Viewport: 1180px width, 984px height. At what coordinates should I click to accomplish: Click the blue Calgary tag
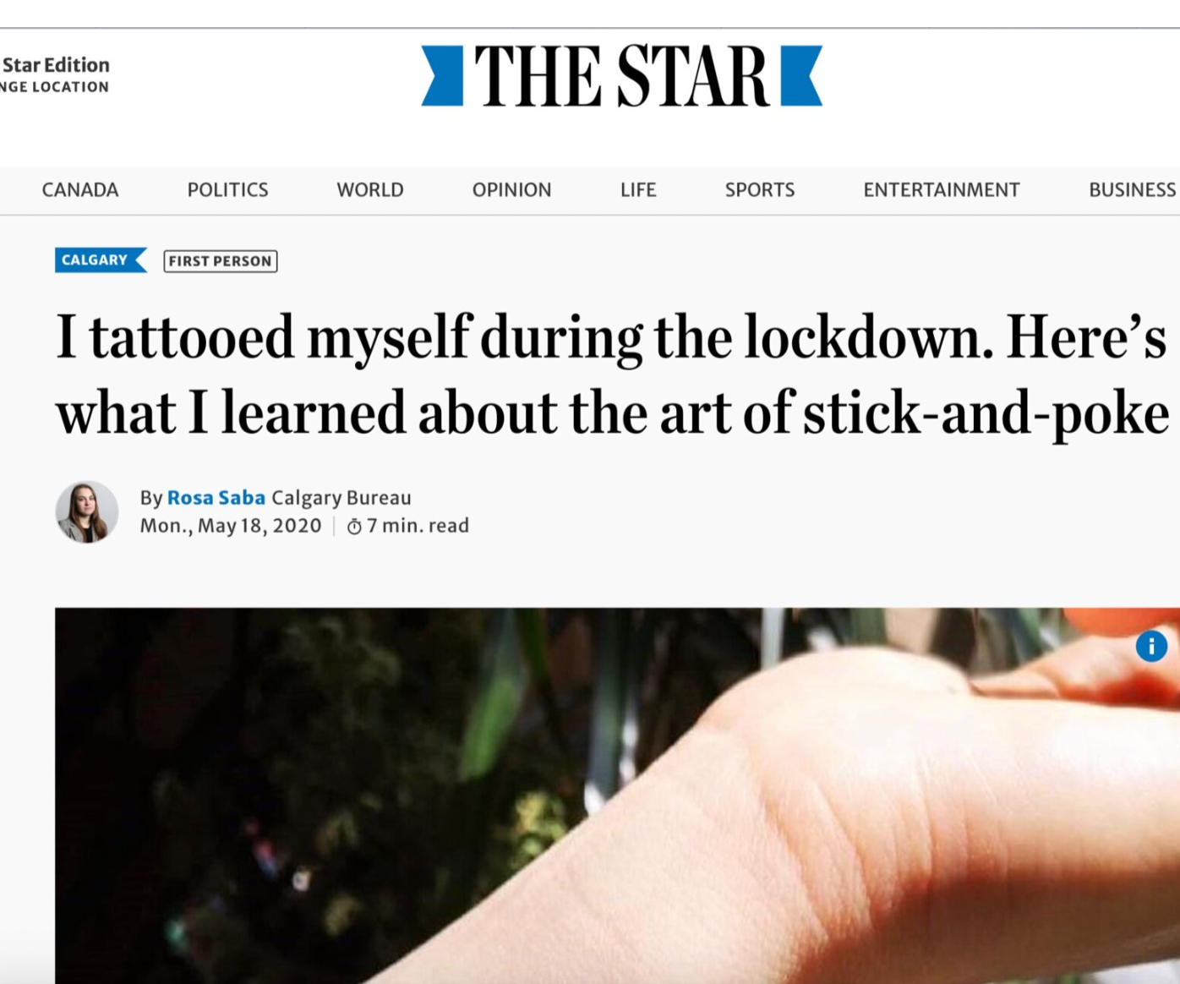(96, 260)
